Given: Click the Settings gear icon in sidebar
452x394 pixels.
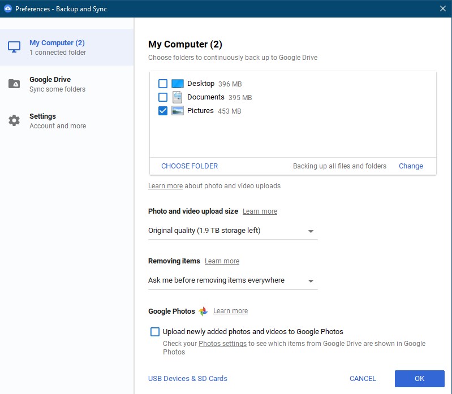Looking at the screenshot, I should (x=14, y=120).
